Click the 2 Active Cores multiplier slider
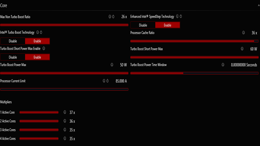Viewport: 260px width, 146px height. tap(39, 121)
